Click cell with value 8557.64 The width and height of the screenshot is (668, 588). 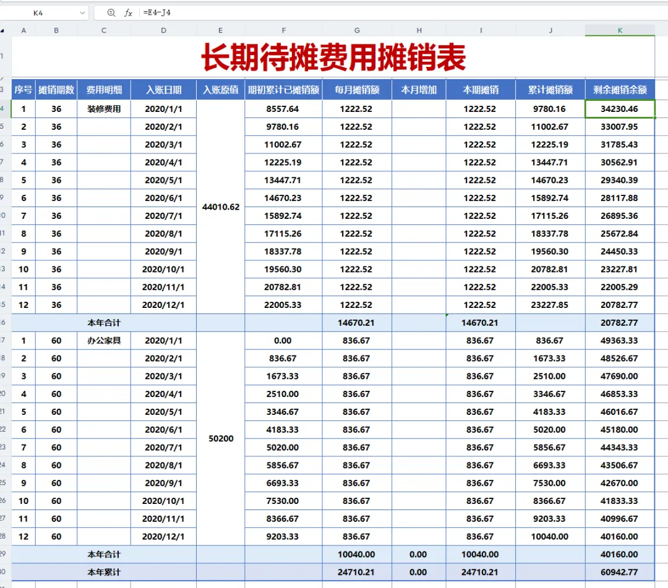click(284, 109)
